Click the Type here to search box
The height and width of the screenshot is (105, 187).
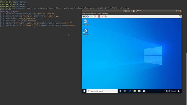click(x=102, y=91)
